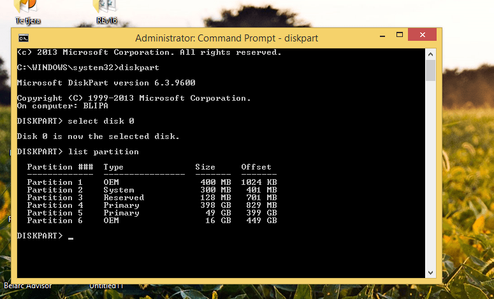Click the Partition 6 OEM 16 GB row
494x299 pixels.
[x=151, y=221]
